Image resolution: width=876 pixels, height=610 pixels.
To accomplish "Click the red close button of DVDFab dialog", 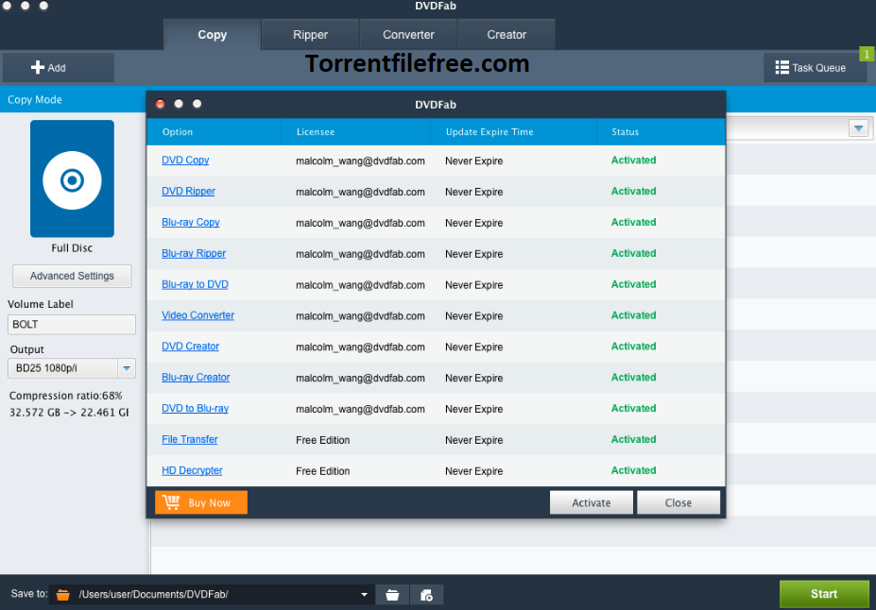I will [161, 104].
